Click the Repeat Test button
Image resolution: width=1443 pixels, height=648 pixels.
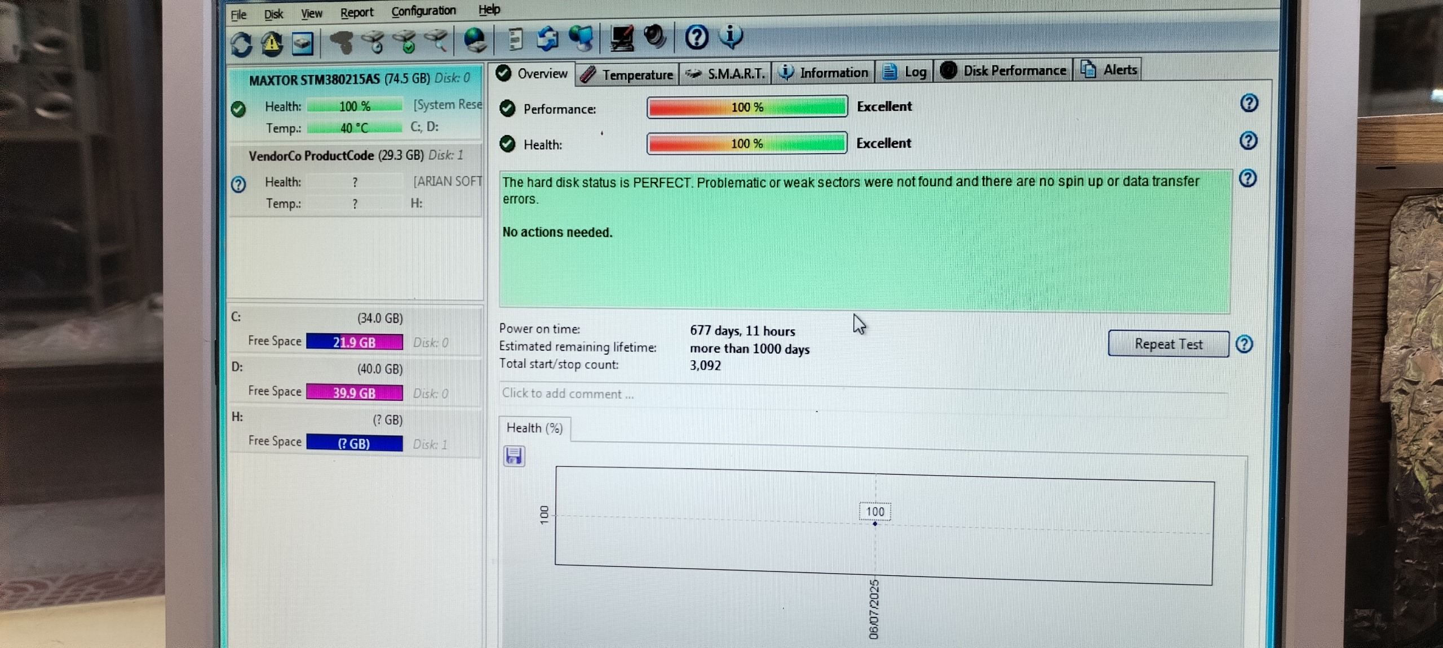pos(1168,344)
